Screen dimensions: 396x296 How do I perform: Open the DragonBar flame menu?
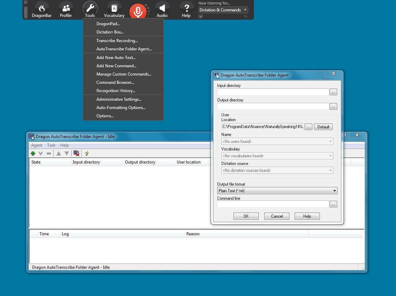(x=42, y=9)
